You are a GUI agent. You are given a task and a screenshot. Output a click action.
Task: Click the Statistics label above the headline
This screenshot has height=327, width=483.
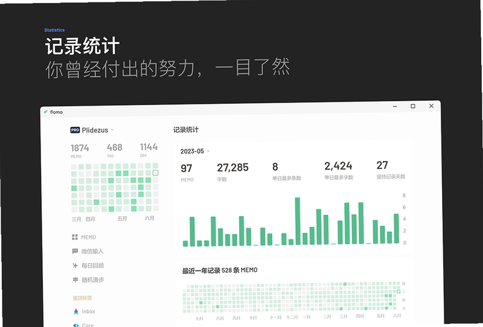(54, 30)
